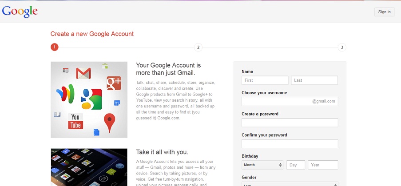
Task: Click the Sign in button
Action: (384, 12)
